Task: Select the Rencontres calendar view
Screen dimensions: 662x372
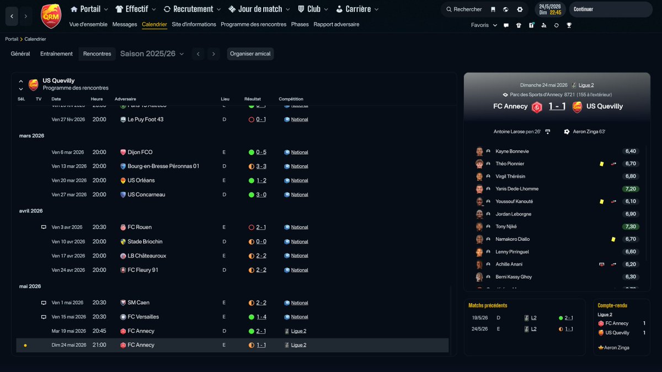Action: click(97, 53)
